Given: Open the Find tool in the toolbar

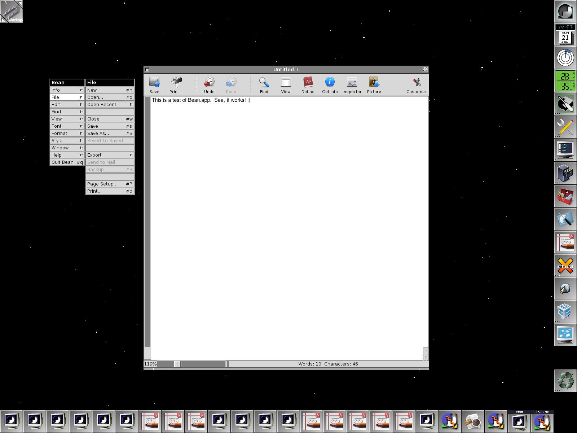Looking at the screenshot, I should click(x=264, y=85).
